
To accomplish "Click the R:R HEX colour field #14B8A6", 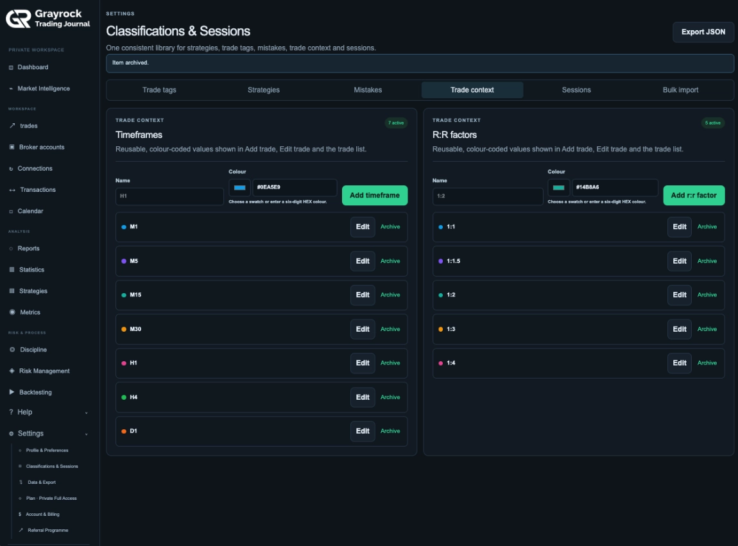I will (615, 187).
